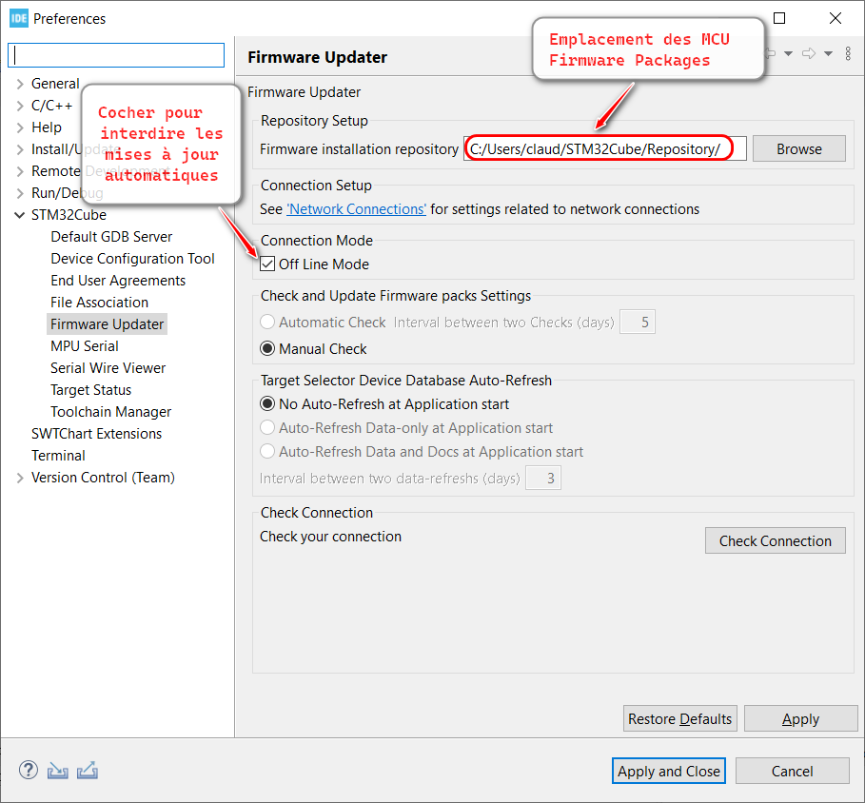Image resolution: width=865 pixels, height=803 pixels.
Task: Toggle the Off Line Mode checkbox
Action: [267, 264]
